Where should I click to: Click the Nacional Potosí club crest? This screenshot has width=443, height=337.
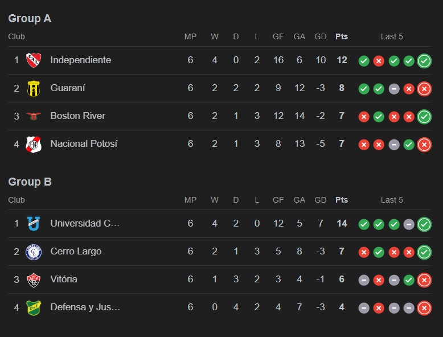pyautogui.click(x=34, y=144)
